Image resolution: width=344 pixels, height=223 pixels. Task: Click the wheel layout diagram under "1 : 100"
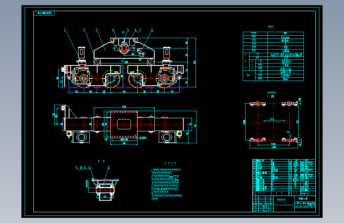273,122
